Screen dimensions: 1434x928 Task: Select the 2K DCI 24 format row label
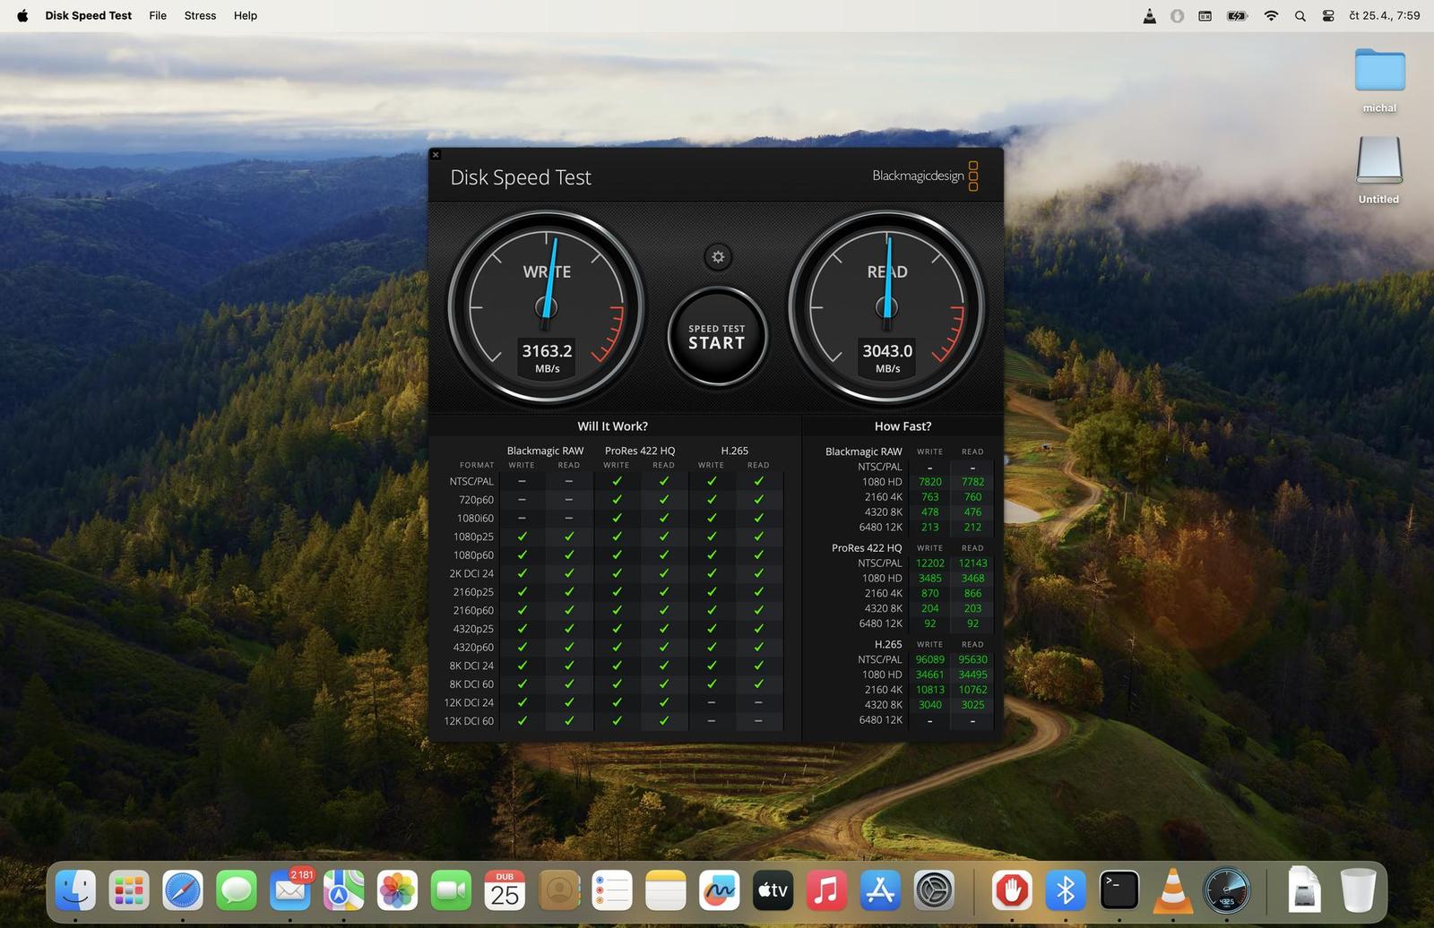pyautogui.click(x=471, y=573)
